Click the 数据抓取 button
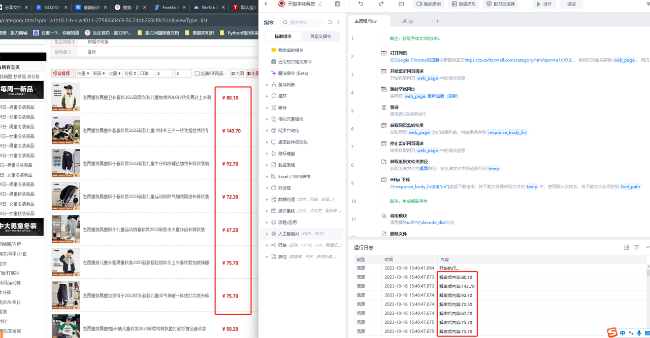This screenshot has height=338, width=650. (x=464, y=4)
